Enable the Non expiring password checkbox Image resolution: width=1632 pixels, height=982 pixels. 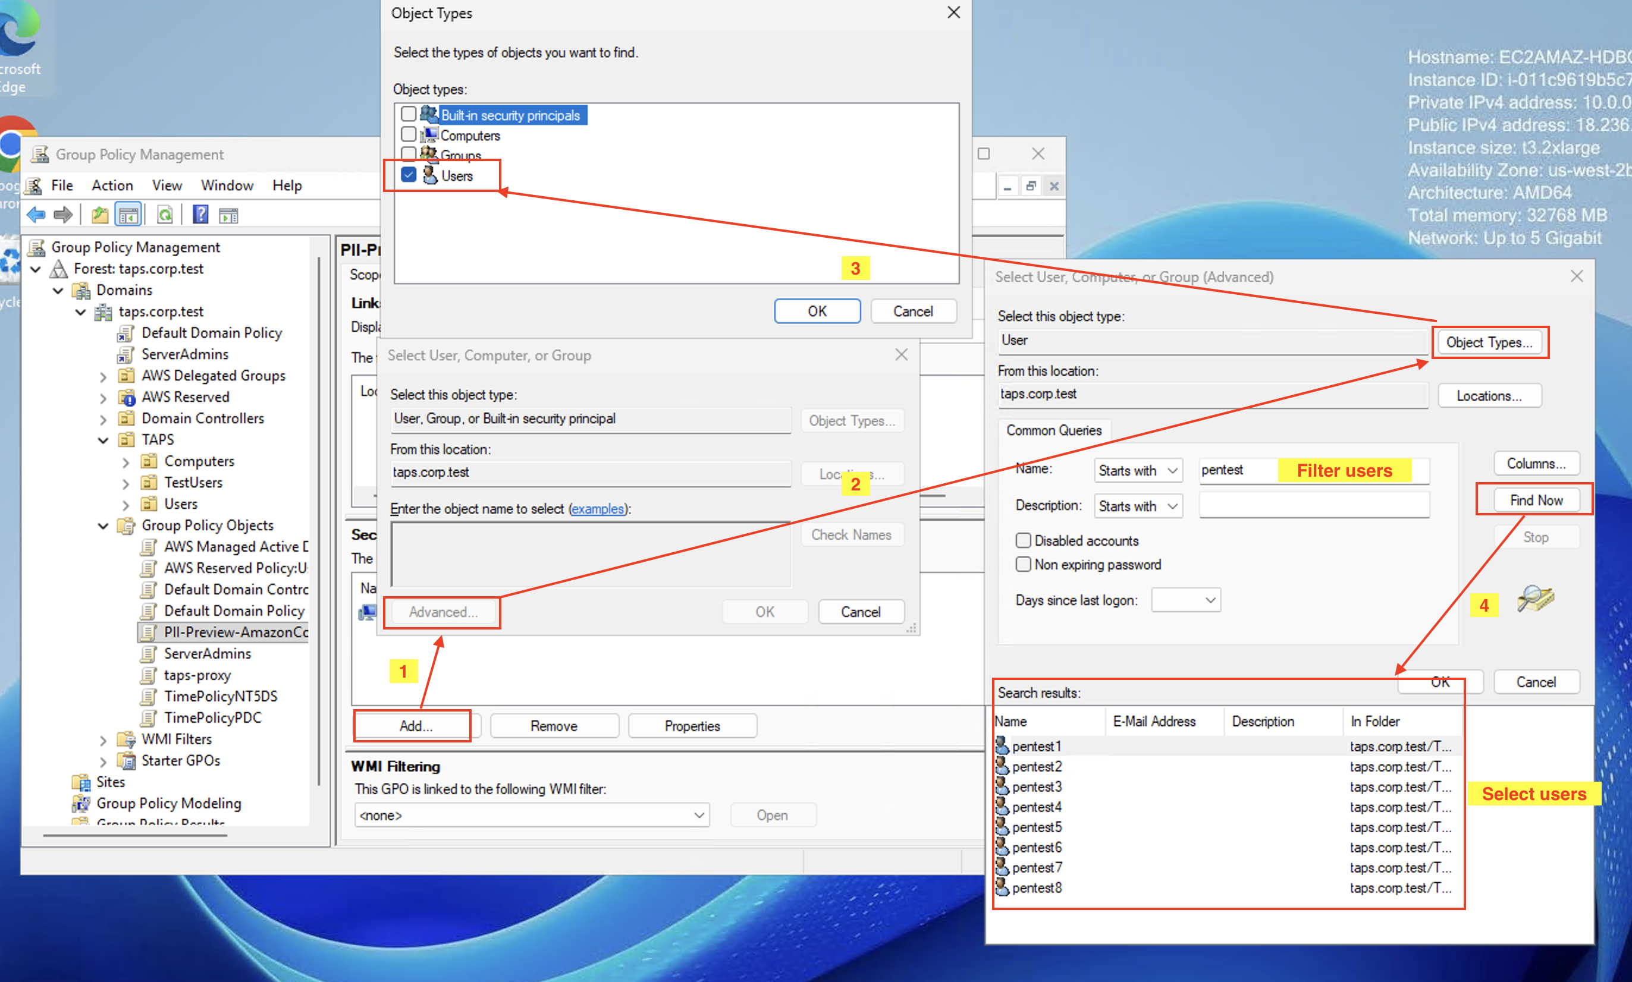point(1024,565)
